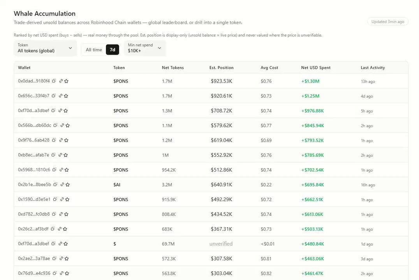Copy wallet address 0x1590...d3e5e1

(x=55, y=199)
